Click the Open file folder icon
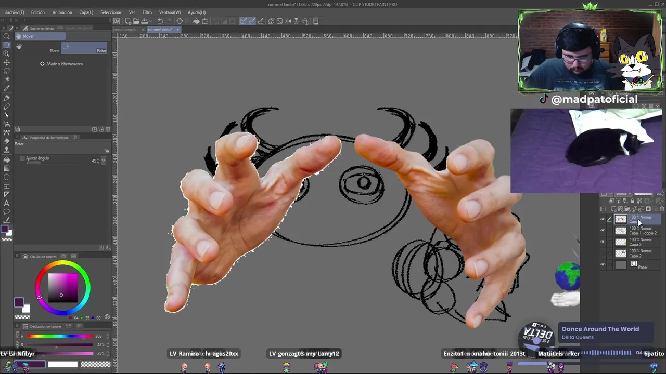 click(x=136, y=21)
